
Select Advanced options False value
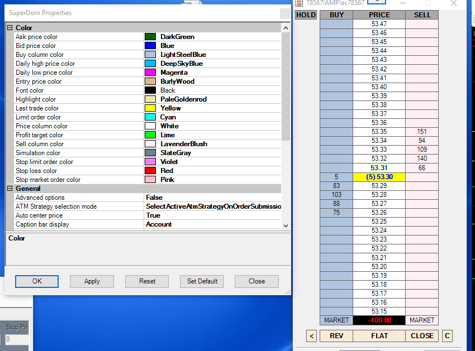(213, 198)
